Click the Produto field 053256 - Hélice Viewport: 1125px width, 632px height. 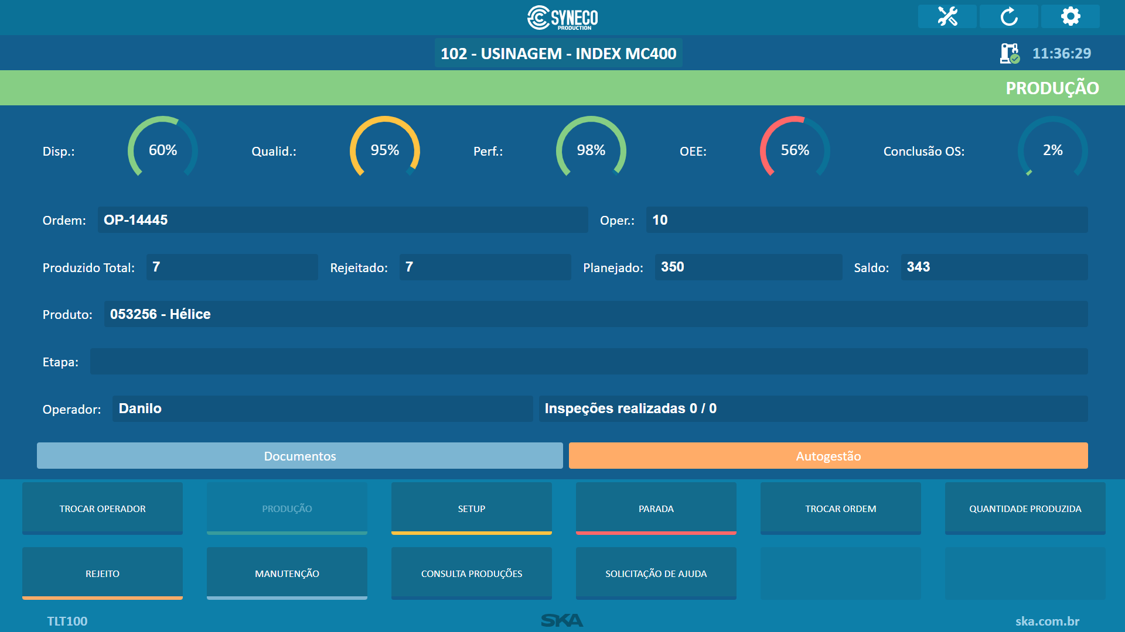(x=596, y=314)
